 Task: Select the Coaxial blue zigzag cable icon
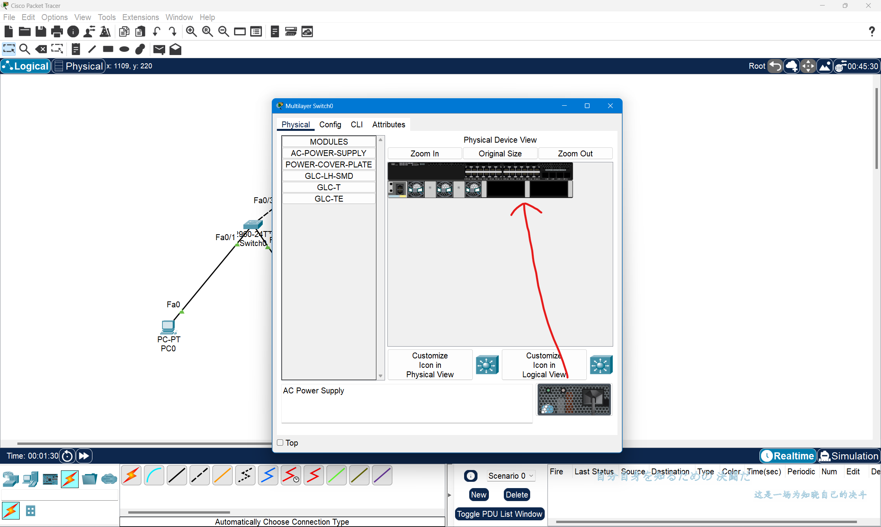pos(268,476)
